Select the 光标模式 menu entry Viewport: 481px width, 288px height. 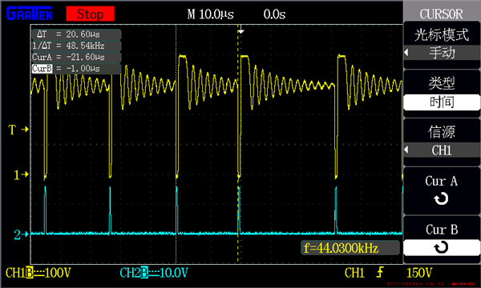coord(442,34)
